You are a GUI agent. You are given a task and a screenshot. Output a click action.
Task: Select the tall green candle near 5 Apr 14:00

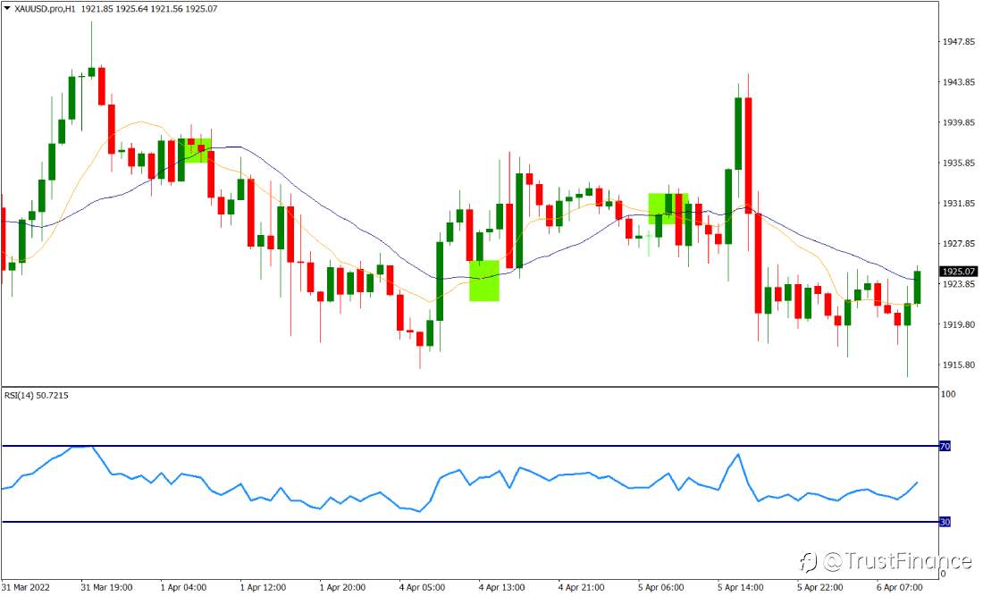(x=736, y=134)
